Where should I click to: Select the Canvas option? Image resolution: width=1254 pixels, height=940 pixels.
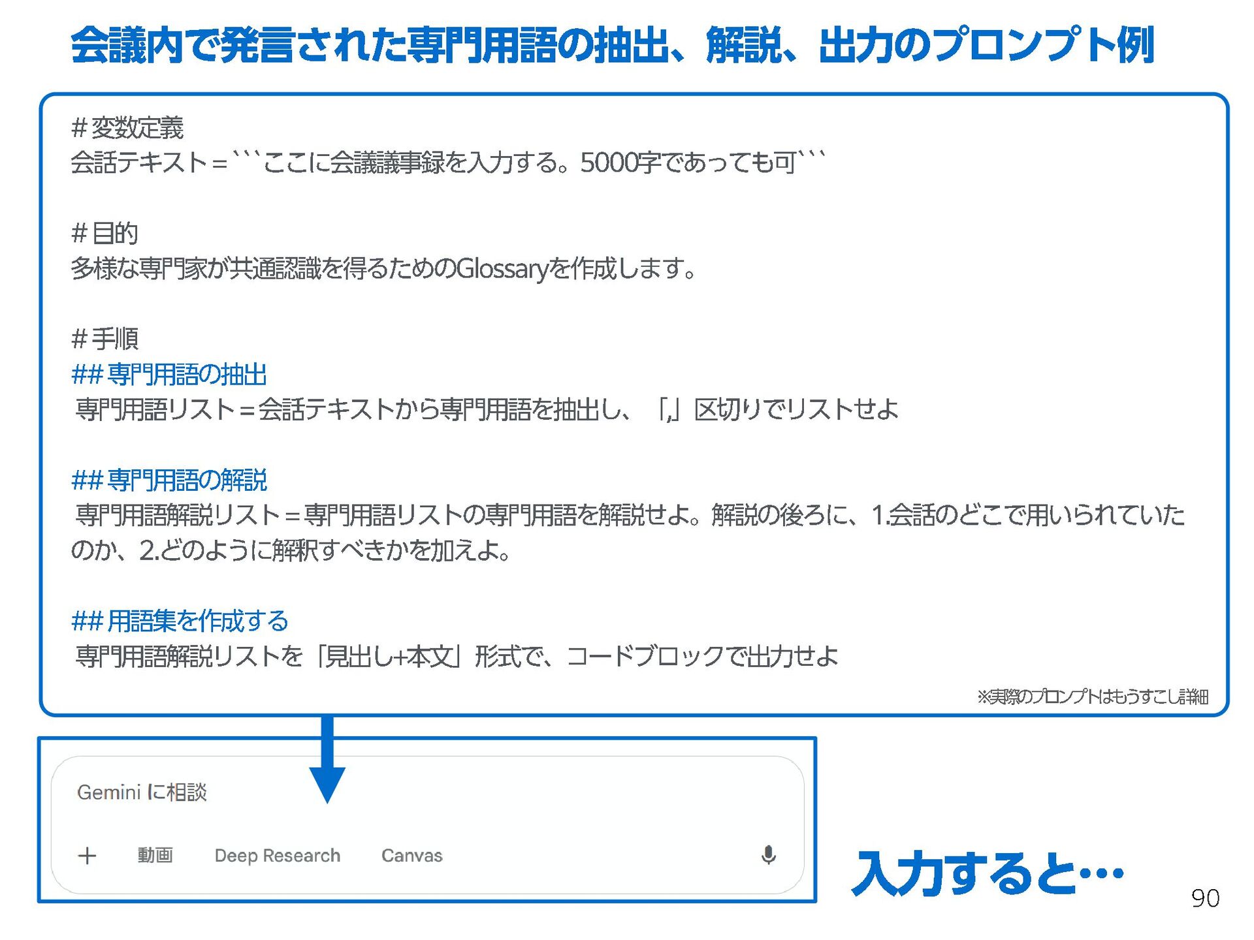point(412,855)
